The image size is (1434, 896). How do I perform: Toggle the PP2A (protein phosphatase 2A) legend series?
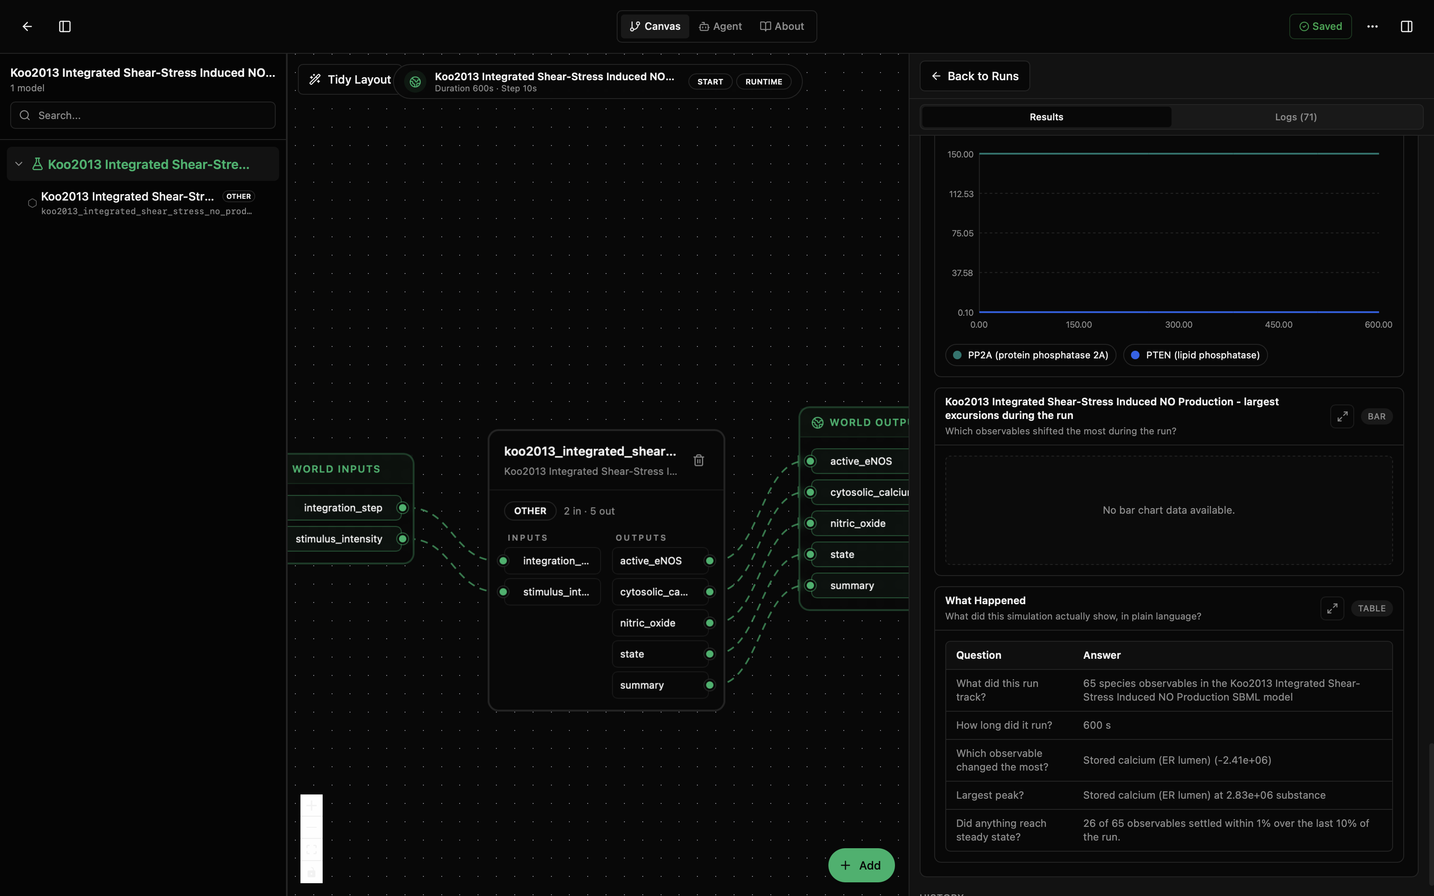point(1030,355)
